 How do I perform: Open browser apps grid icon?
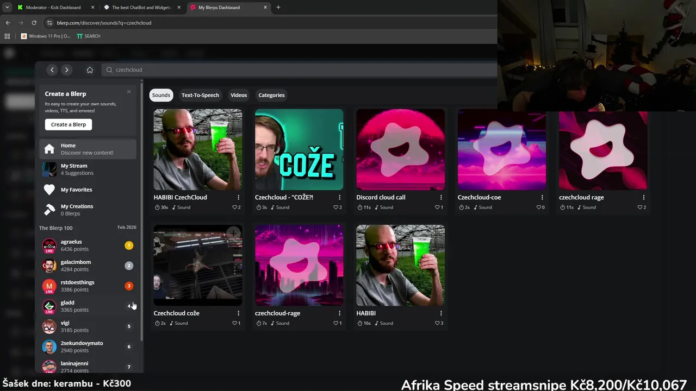click(x=7, y=36)
